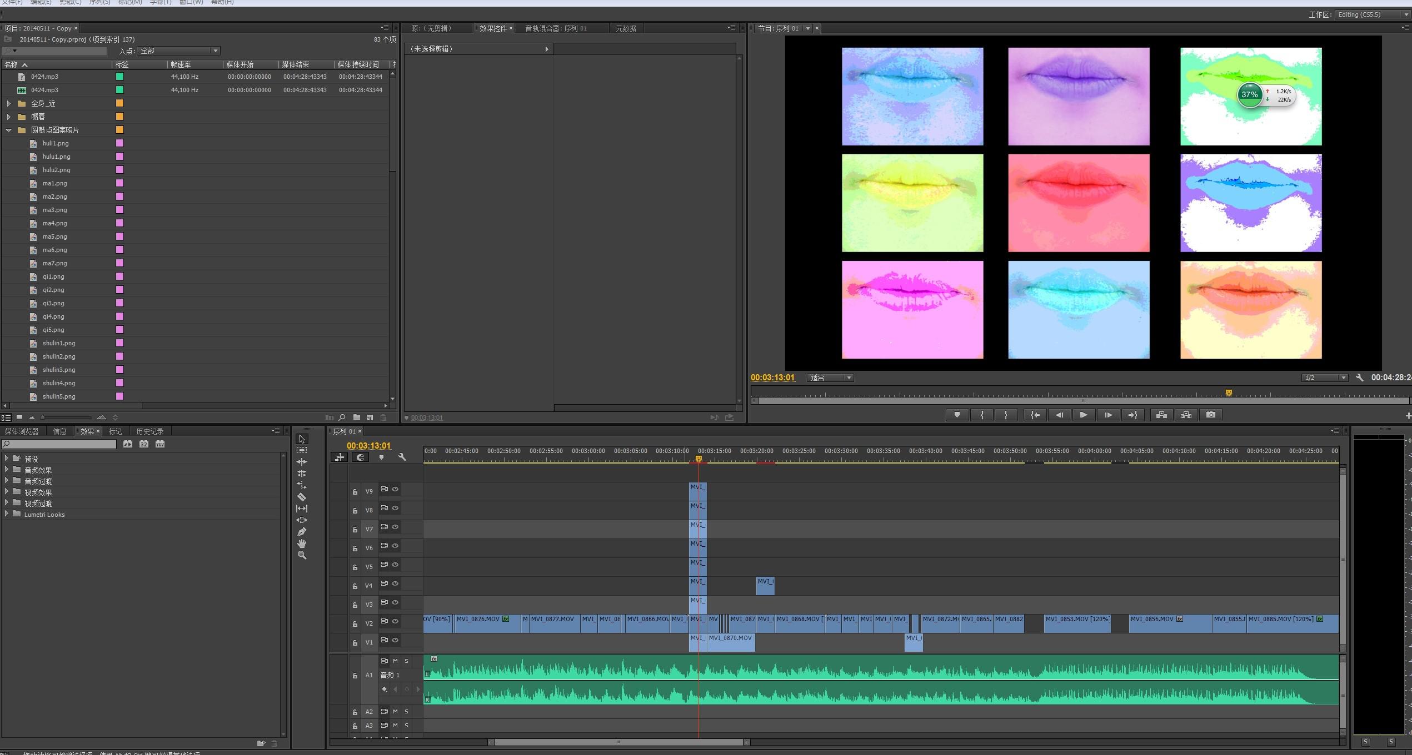Screen dimensions: 1412x755
Task: Toggle lock on track V3
Action: tap(355, 605)
